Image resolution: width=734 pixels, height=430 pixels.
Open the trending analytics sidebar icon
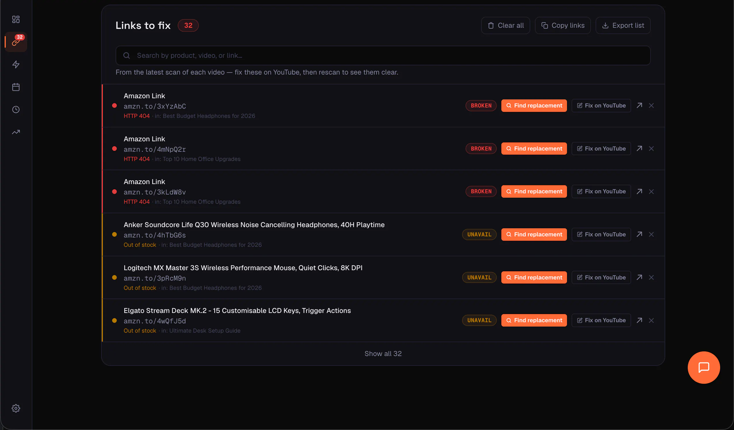(16, 132)
